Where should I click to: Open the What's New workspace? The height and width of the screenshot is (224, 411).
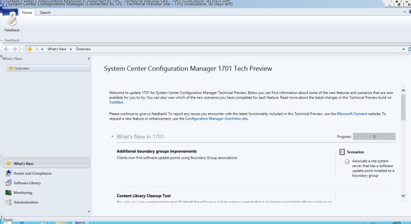tap(46, 164)
